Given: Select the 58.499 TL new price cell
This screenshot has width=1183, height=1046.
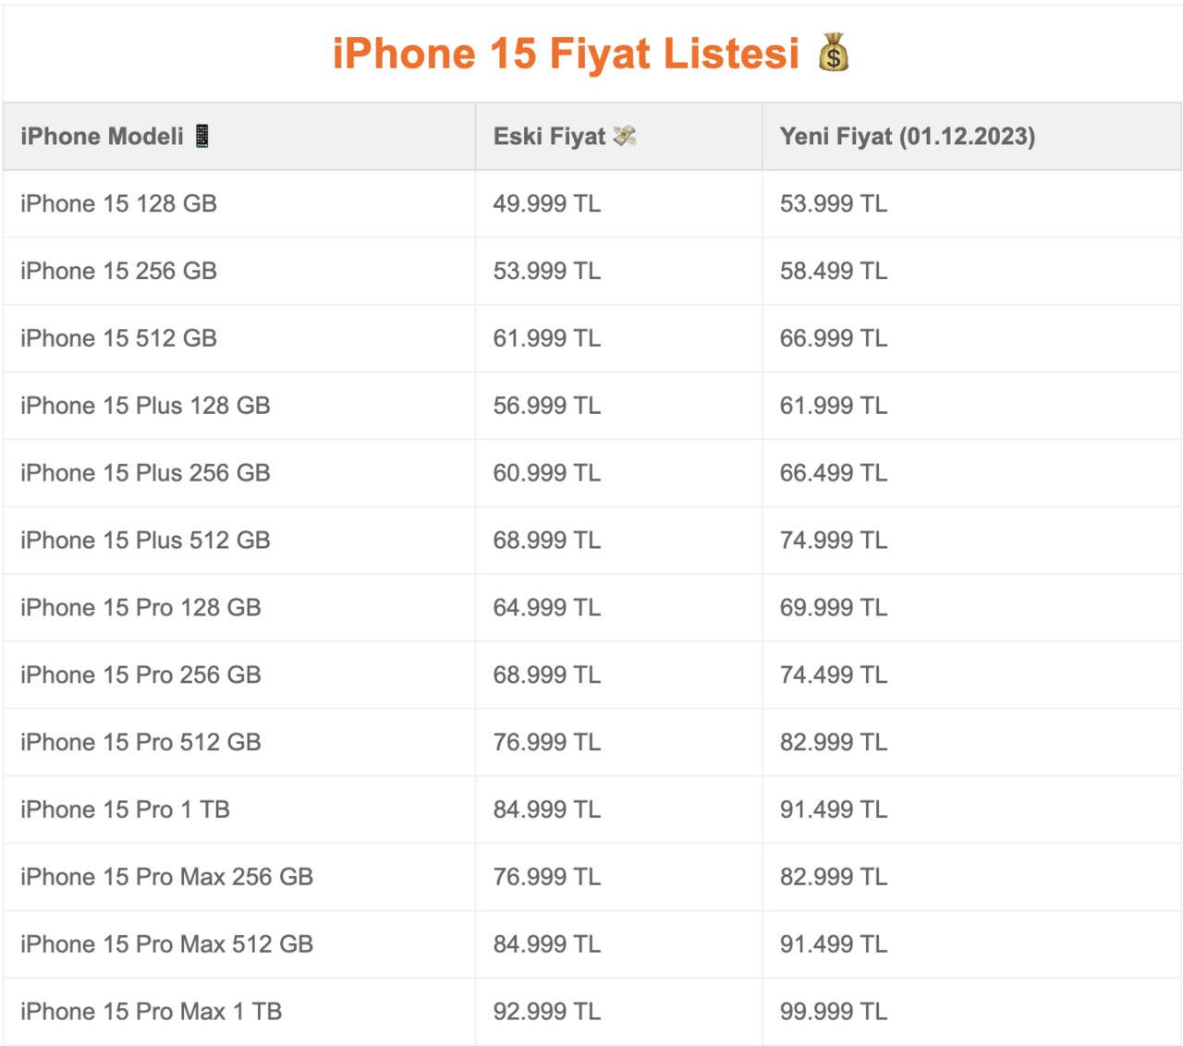Looking at the screenshot, I should point(833,271).
